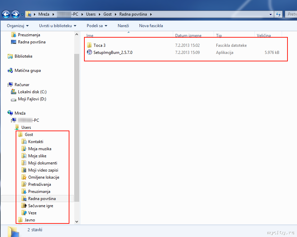Click the Pretraživanja folder icon
Image resolution: width=297 pixels, height=237 pixels.
tap(24, 184)
